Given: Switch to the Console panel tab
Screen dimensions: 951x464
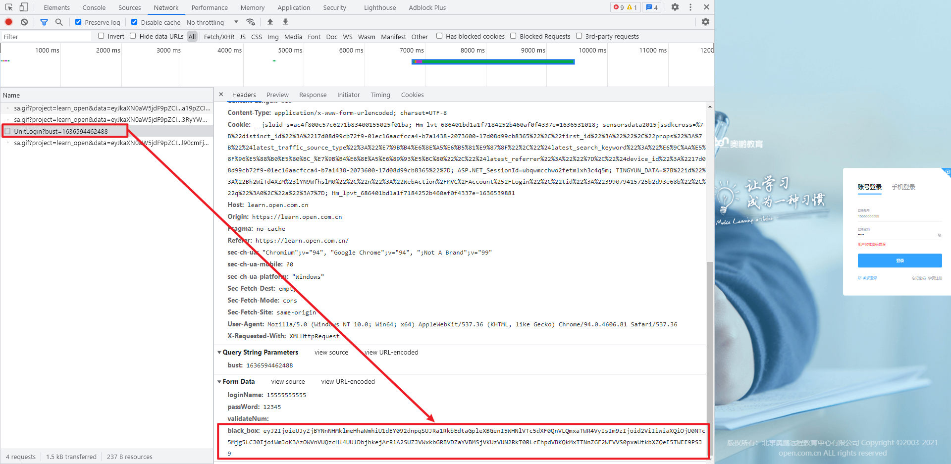Looking at the screenshot, I should click(x=94, y=7).
